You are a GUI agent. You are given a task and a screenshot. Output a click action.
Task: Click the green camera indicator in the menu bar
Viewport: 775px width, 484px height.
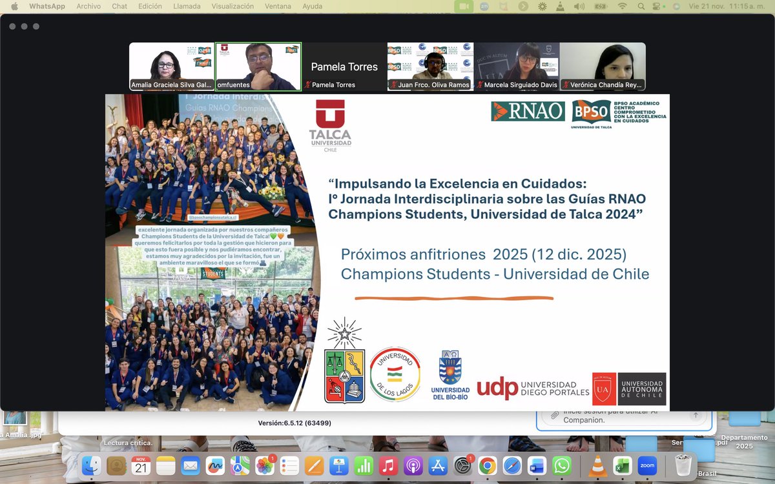pyautogui.click(x=463, y=6)
